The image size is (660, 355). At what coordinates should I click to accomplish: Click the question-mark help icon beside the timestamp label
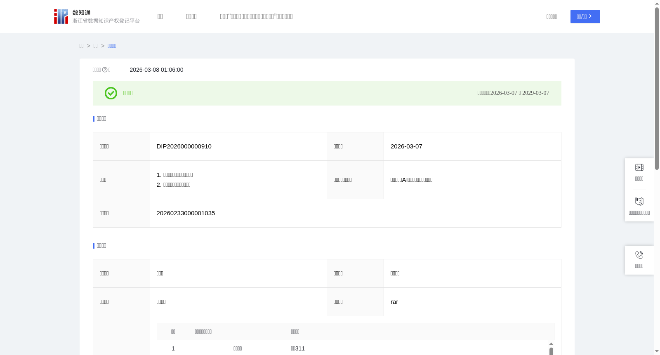pos(105,70)
